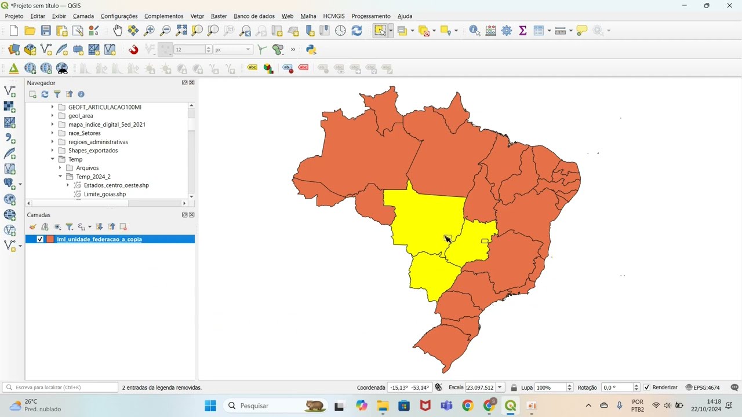This screenshot has height=417, width=742.
Task: Open the Complementos menu
Action: (x=164, y=16)
